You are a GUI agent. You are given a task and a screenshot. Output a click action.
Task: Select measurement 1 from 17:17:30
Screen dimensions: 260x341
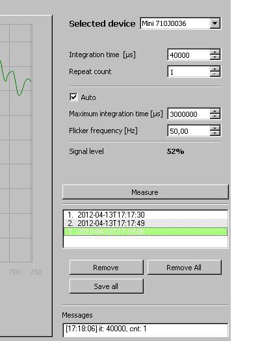coord(146,215)
